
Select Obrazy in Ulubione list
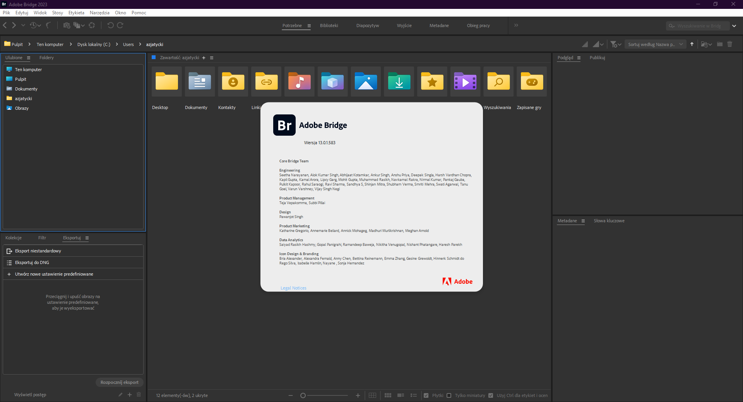pyautogui.click(x=22, y=108)
